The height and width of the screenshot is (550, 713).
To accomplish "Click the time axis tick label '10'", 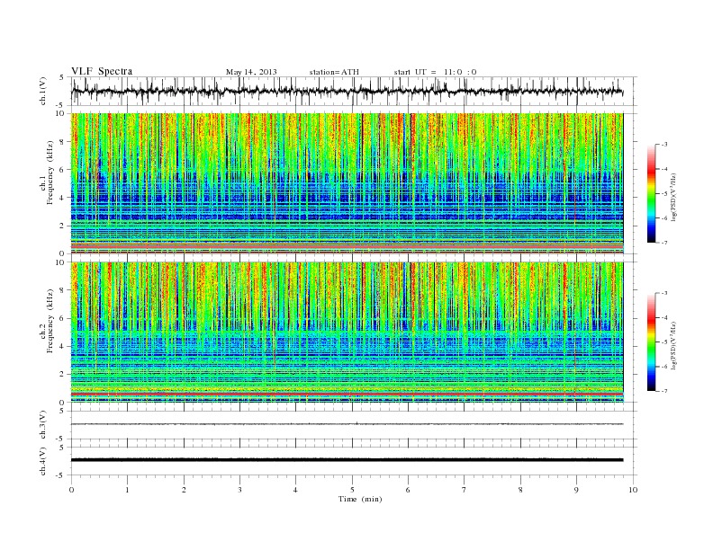I will click(x=633, y=490).
